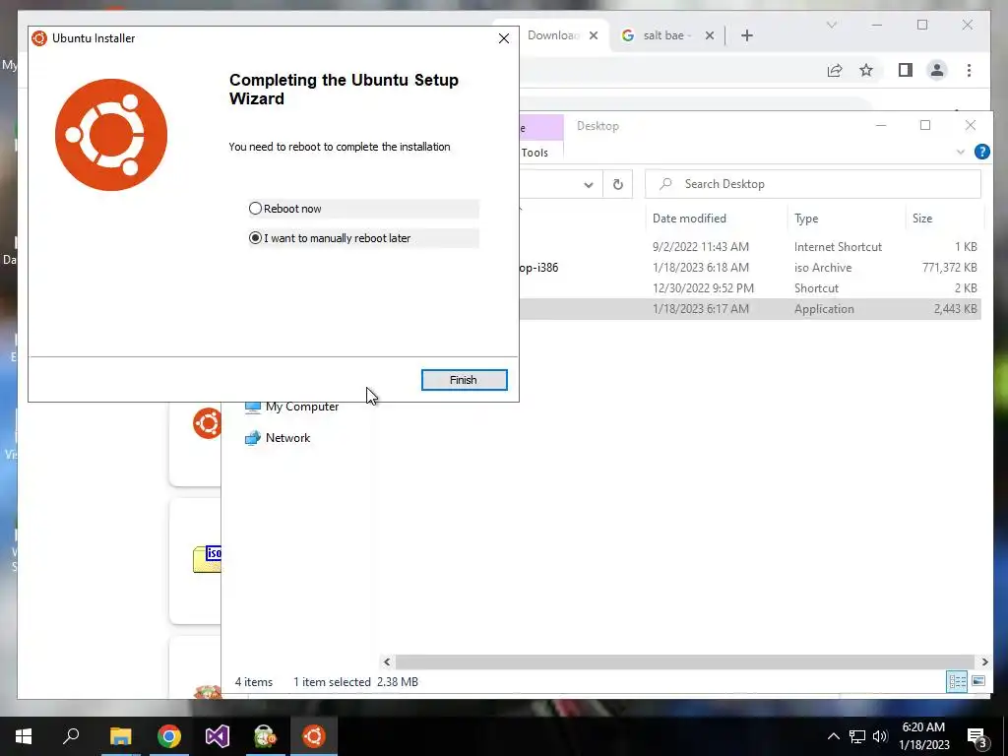This screenshot has height=756, width=1008.
Task: Open Ubuntu Installer taskbar icon
Action: pyautogui.click(x=314, y=736)
